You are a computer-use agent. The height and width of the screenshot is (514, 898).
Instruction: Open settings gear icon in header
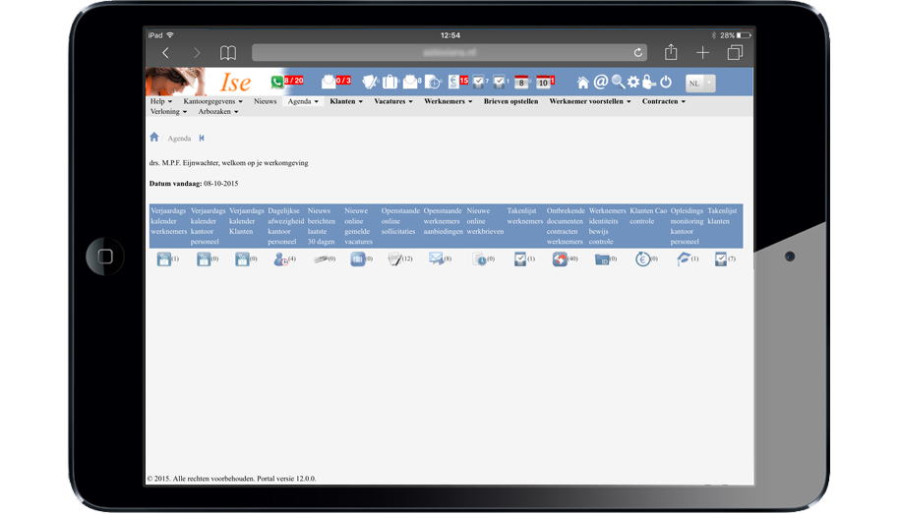[x=633, y=83]
